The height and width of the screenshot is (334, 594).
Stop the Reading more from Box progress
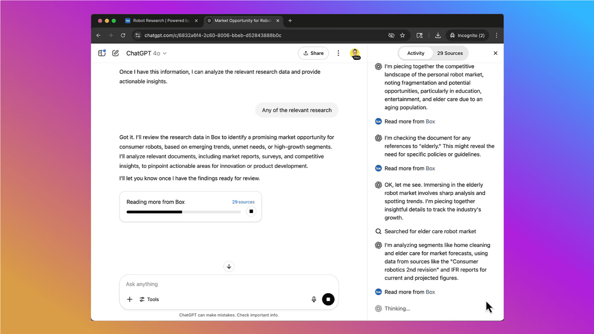coord(251,211)
